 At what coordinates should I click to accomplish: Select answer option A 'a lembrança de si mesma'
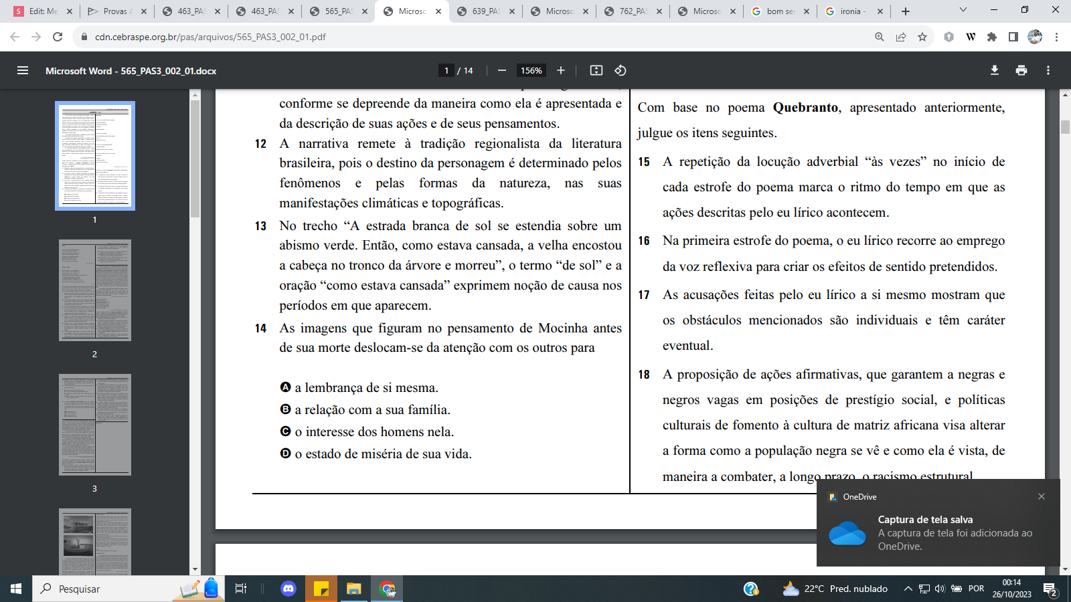coord(359,388)
